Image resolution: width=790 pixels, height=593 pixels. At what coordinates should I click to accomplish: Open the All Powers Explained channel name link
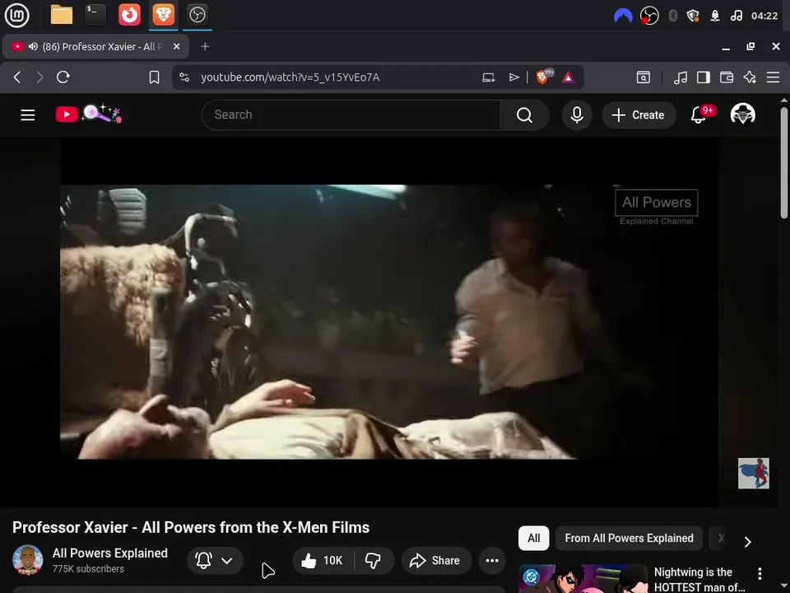click(x=109, y=553)
